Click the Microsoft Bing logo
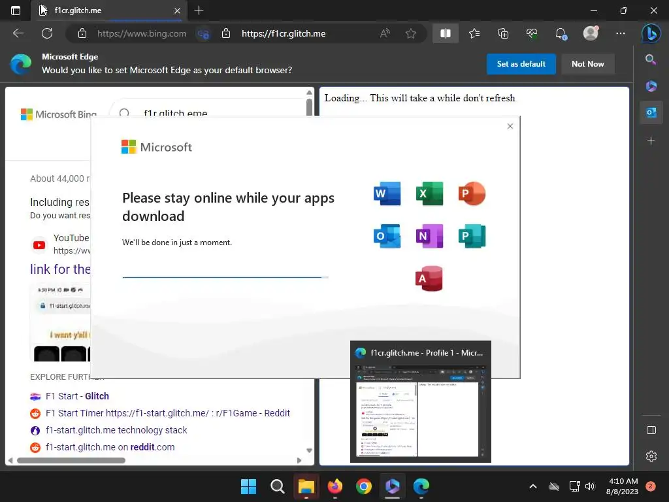The height and width of the screenshot is (502, 669). tap(58, 114)
